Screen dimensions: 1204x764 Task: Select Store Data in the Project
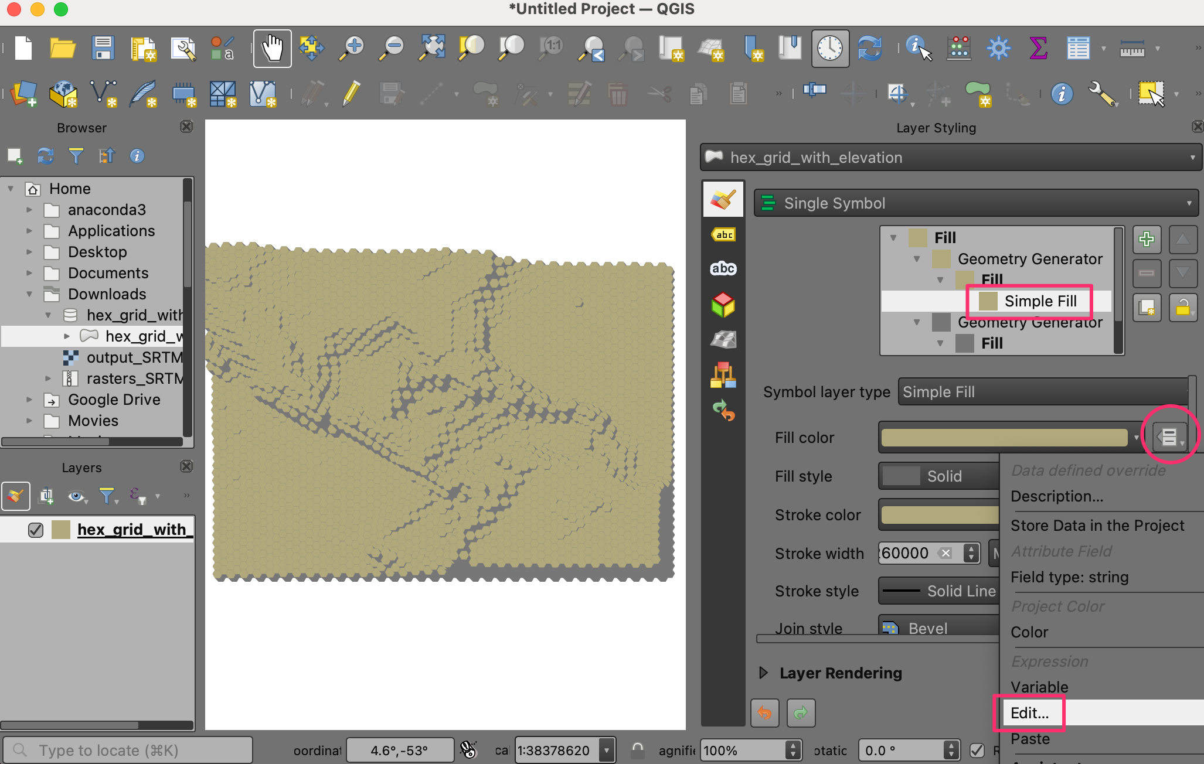(1097, 526)
